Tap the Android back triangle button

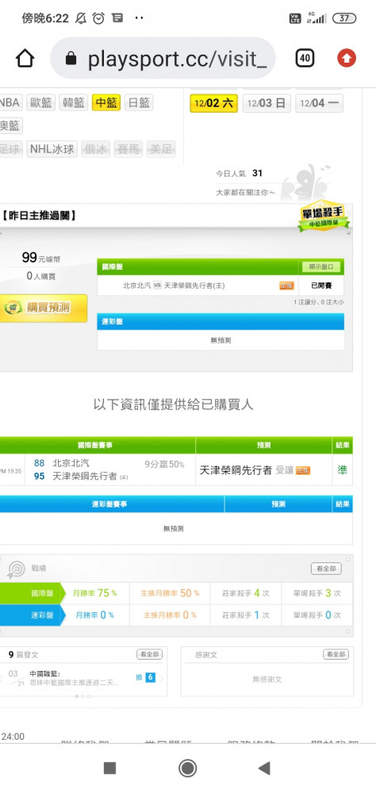(263, 768)
